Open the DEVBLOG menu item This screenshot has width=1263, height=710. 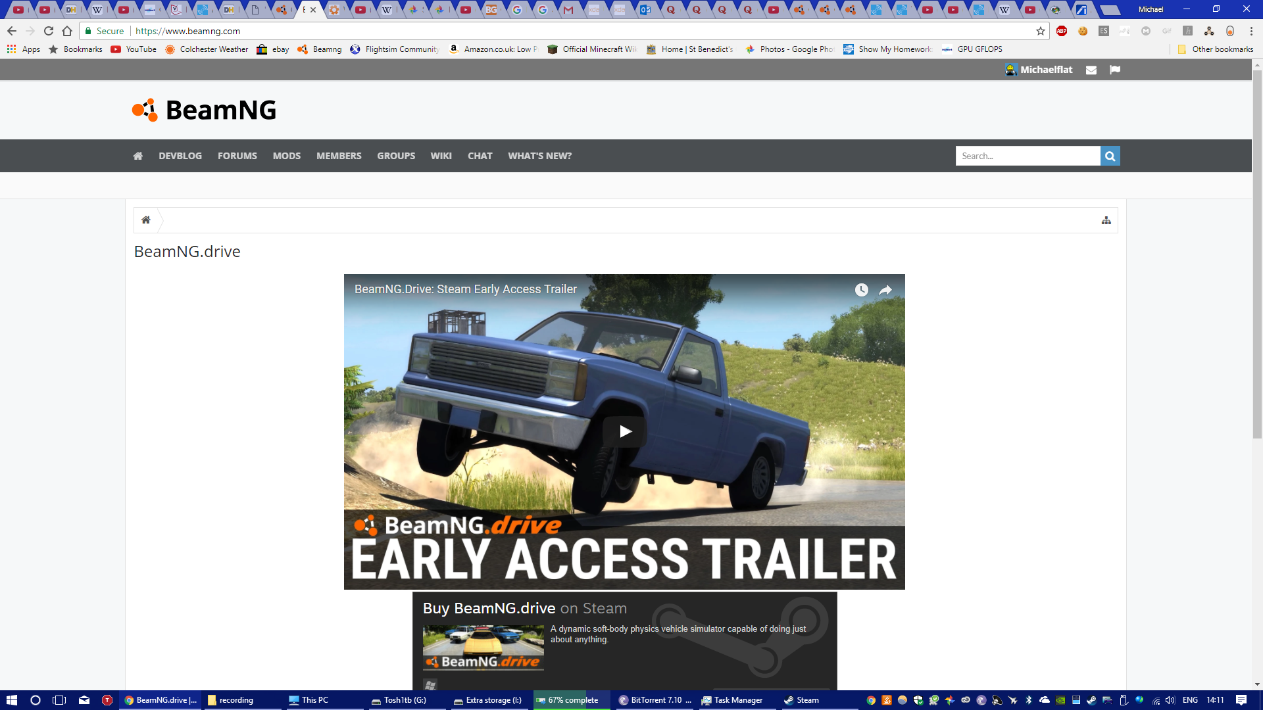coord(180,156)
